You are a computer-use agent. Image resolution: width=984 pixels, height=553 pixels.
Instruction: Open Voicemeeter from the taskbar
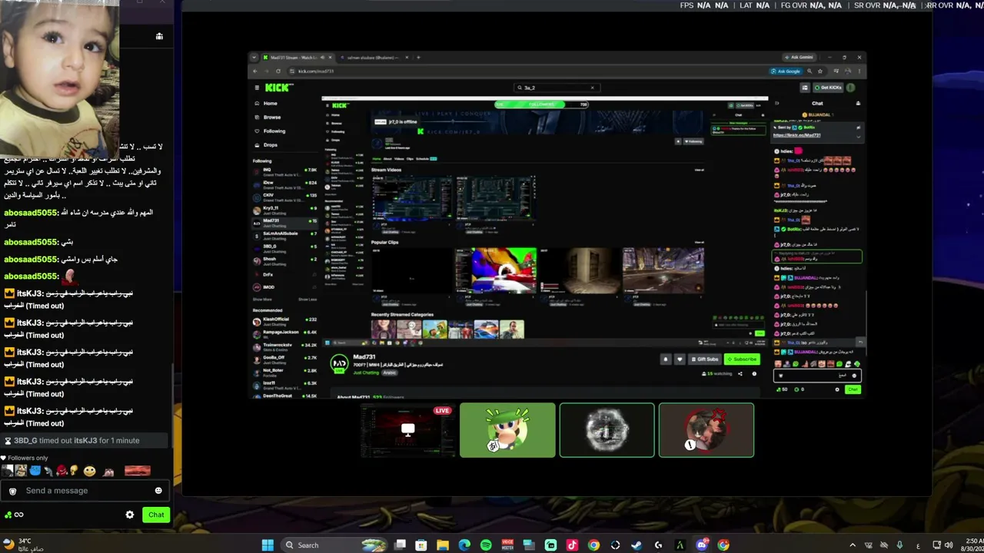point(507,545)
